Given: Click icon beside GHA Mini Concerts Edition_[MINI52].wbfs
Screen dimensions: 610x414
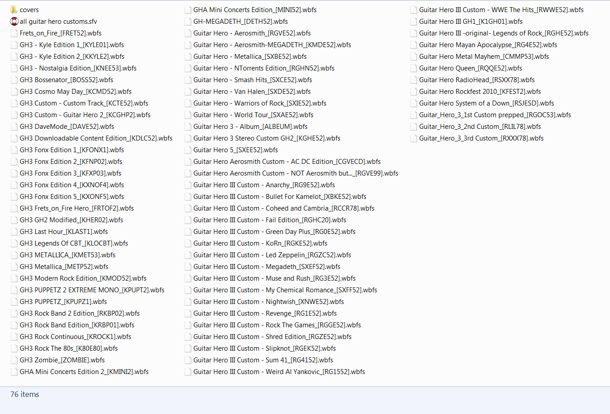Looking at the screenshot, I should tap(188, 9).
